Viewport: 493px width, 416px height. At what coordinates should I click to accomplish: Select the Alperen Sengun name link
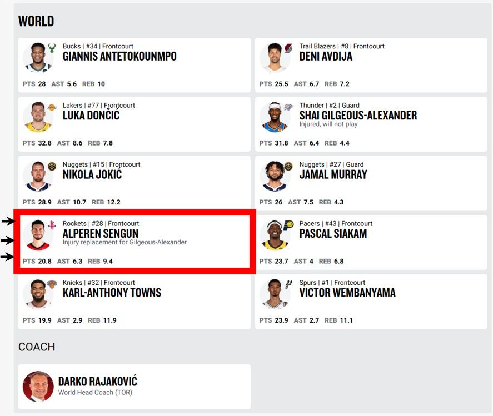click(x=101, y=233)
